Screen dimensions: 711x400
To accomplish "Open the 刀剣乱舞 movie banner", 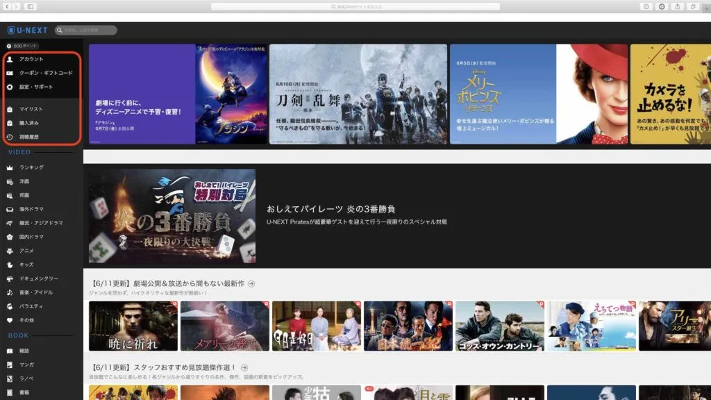I will click(358, 94).
